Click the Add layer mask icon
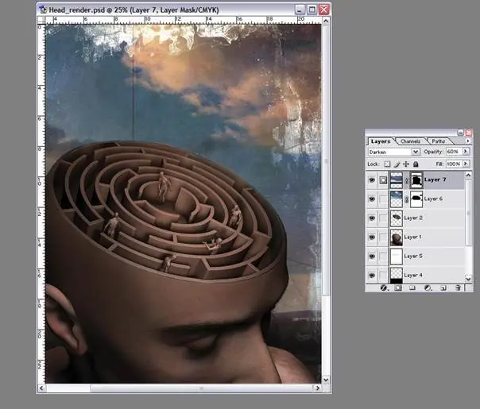Image resolution: width=480 pixels, height=409 pixels. [398, 287]
